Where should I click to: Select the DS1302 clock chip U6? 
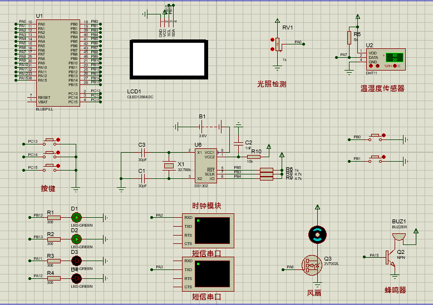point(205,166)
